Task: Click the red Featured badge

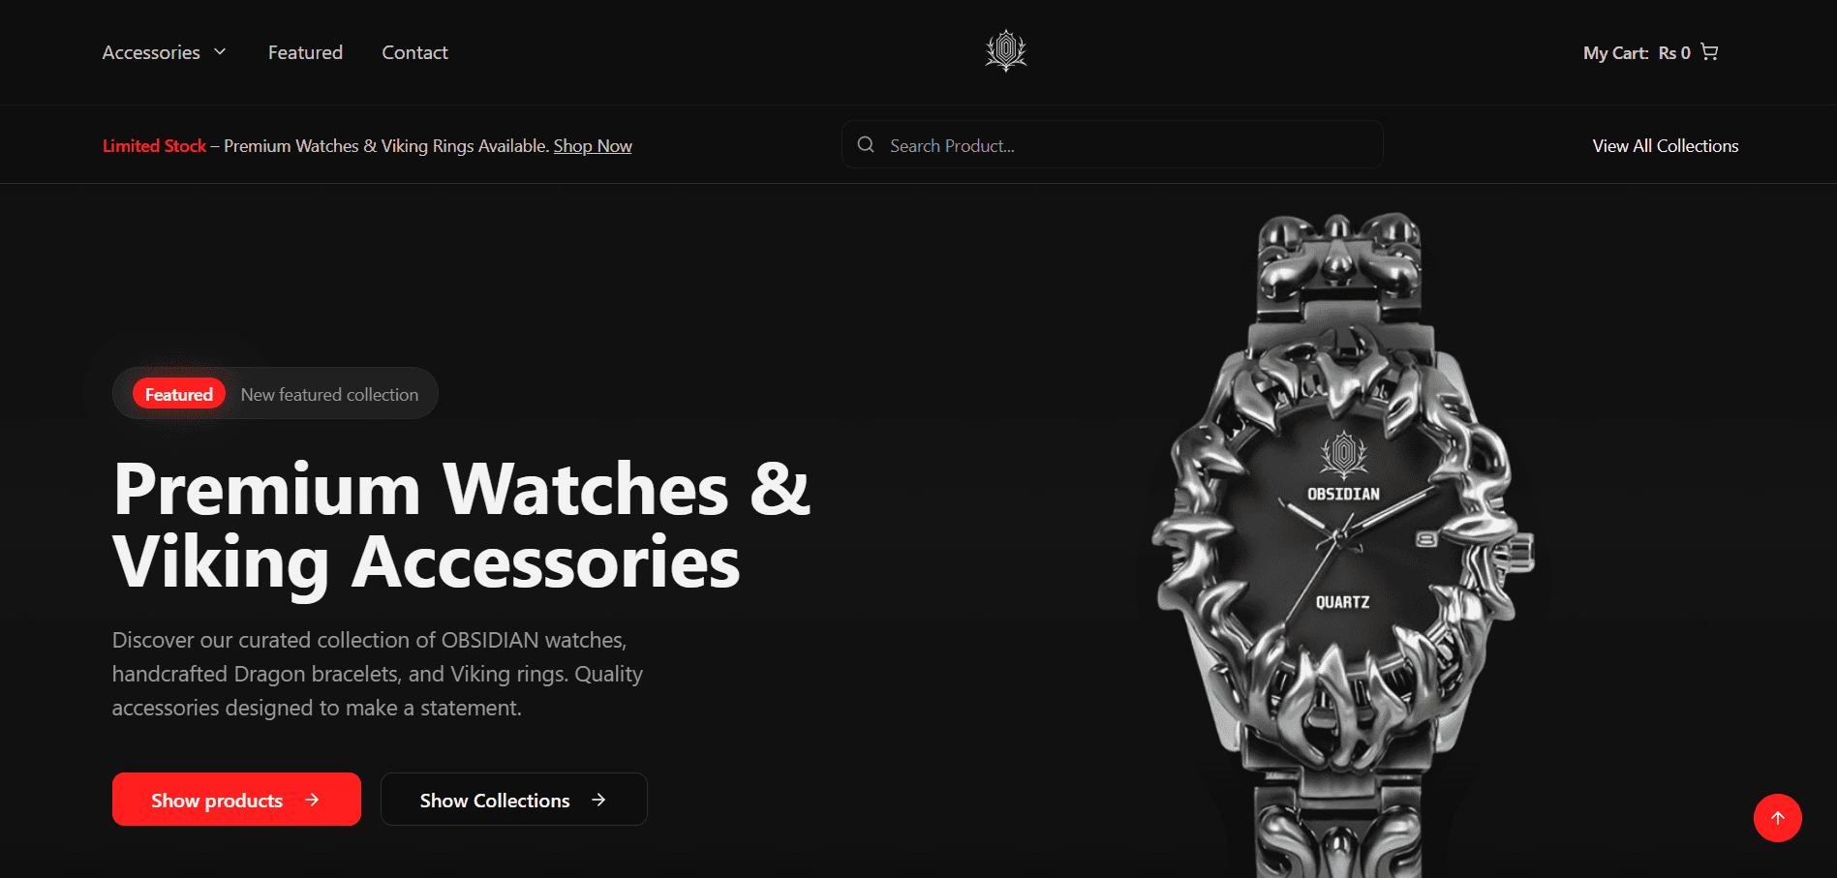Action: 179,394
